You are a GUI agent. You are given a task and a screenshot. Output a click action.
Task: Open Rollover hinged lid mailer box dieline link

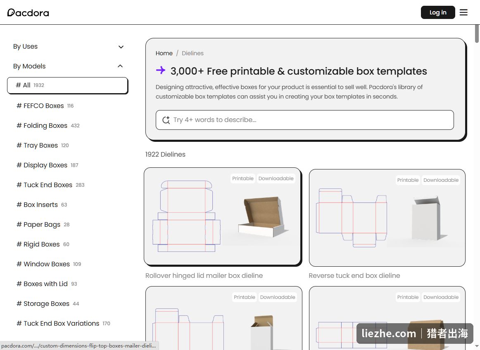(204, 275)
